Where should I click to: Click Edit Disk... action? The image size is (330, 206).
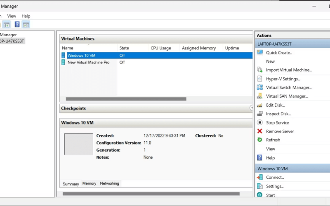coord(275,105)
